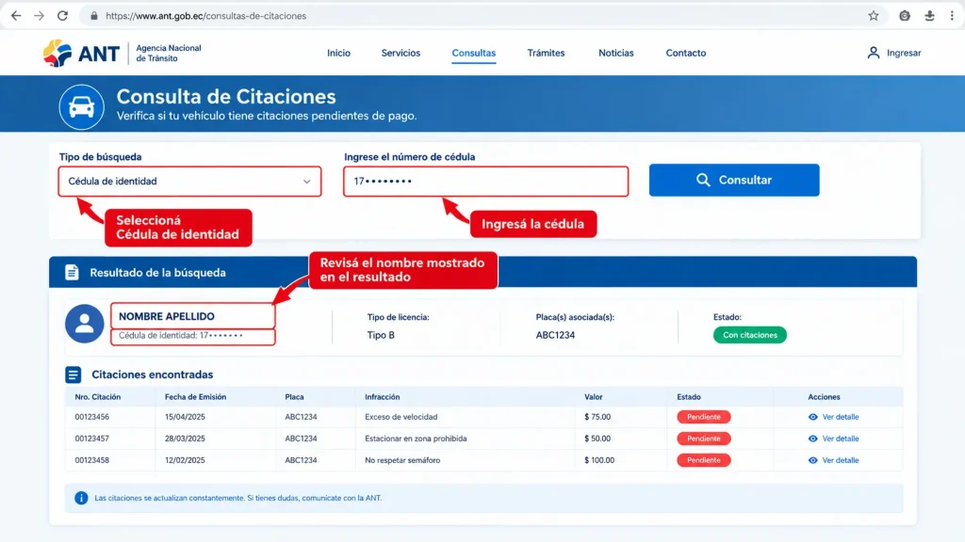Bookmark page with star icon
This screenshot has width=965, height=542.
click(874, 16)
